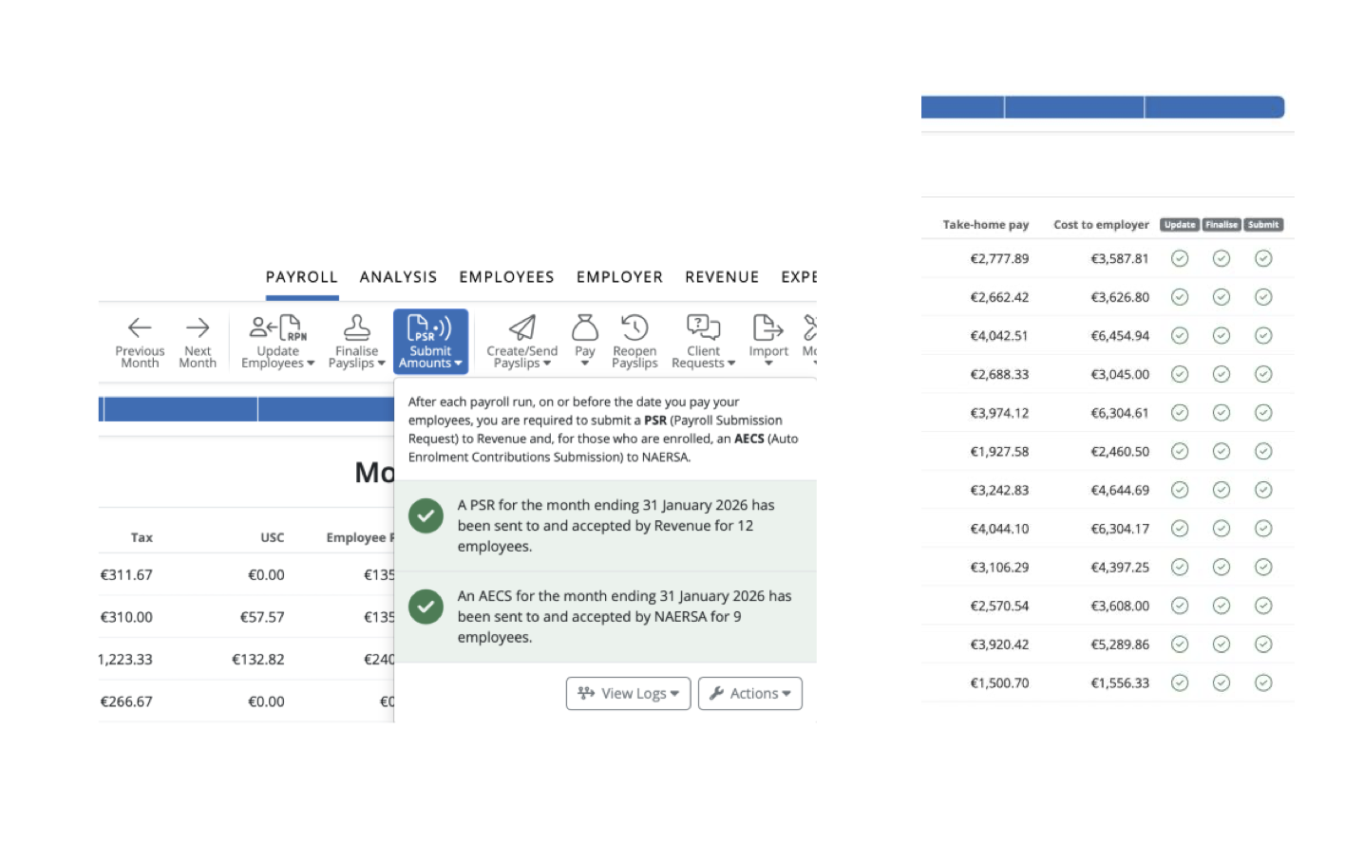Open the Pay money bag tool
The height and width of the screenshot is (841, 1364).
click(x=585, y=342)
